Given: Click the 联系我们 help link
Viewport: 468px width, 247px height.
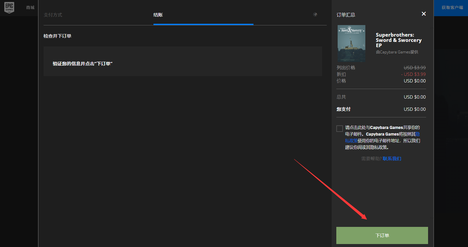Looking at the screenshot, I should point(392,159).
